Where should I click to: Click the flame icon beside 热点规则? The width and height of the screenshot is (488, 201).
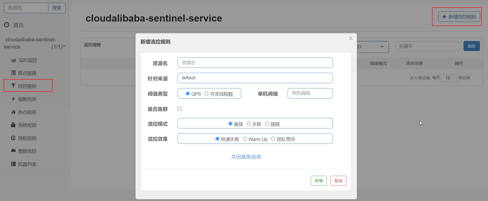[13, 112]
